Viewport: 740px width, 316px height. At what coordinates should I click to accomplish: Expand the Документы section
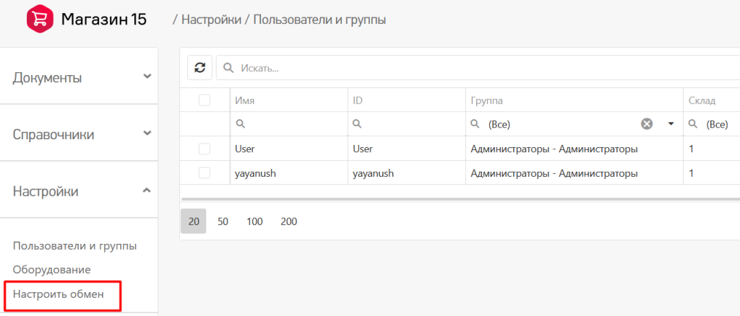(x=147, y=76)
